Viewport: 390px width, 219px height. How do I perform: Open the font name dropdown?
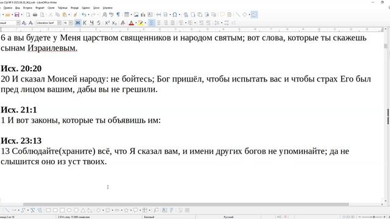click(x=59, y=23)
